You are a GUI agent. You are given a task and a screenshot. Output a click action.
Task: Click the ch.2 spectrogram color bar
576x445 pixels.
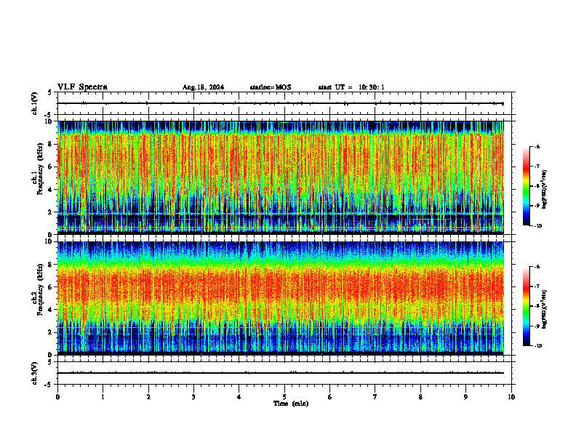click(x=527, y=306)
